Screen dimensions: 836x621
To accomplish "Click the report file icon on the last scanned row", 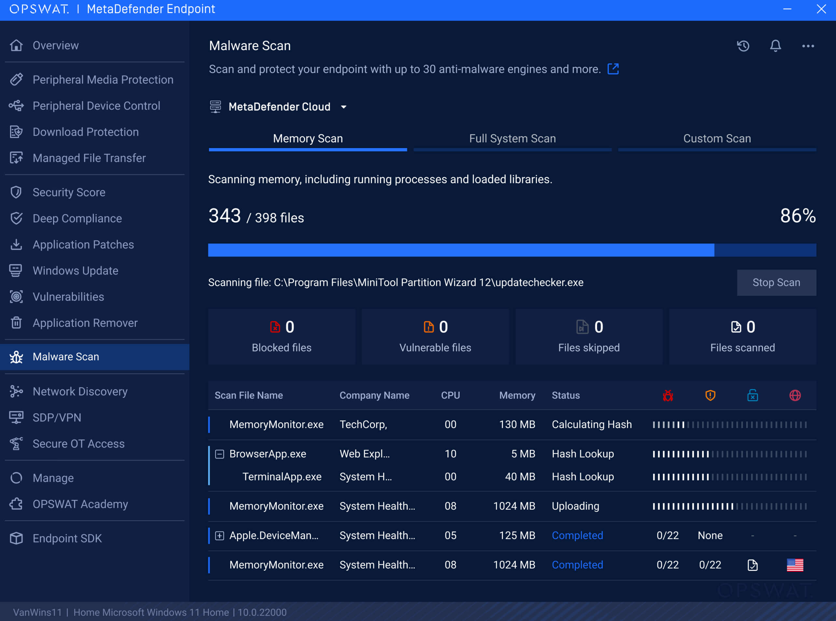I will (752, 565).
